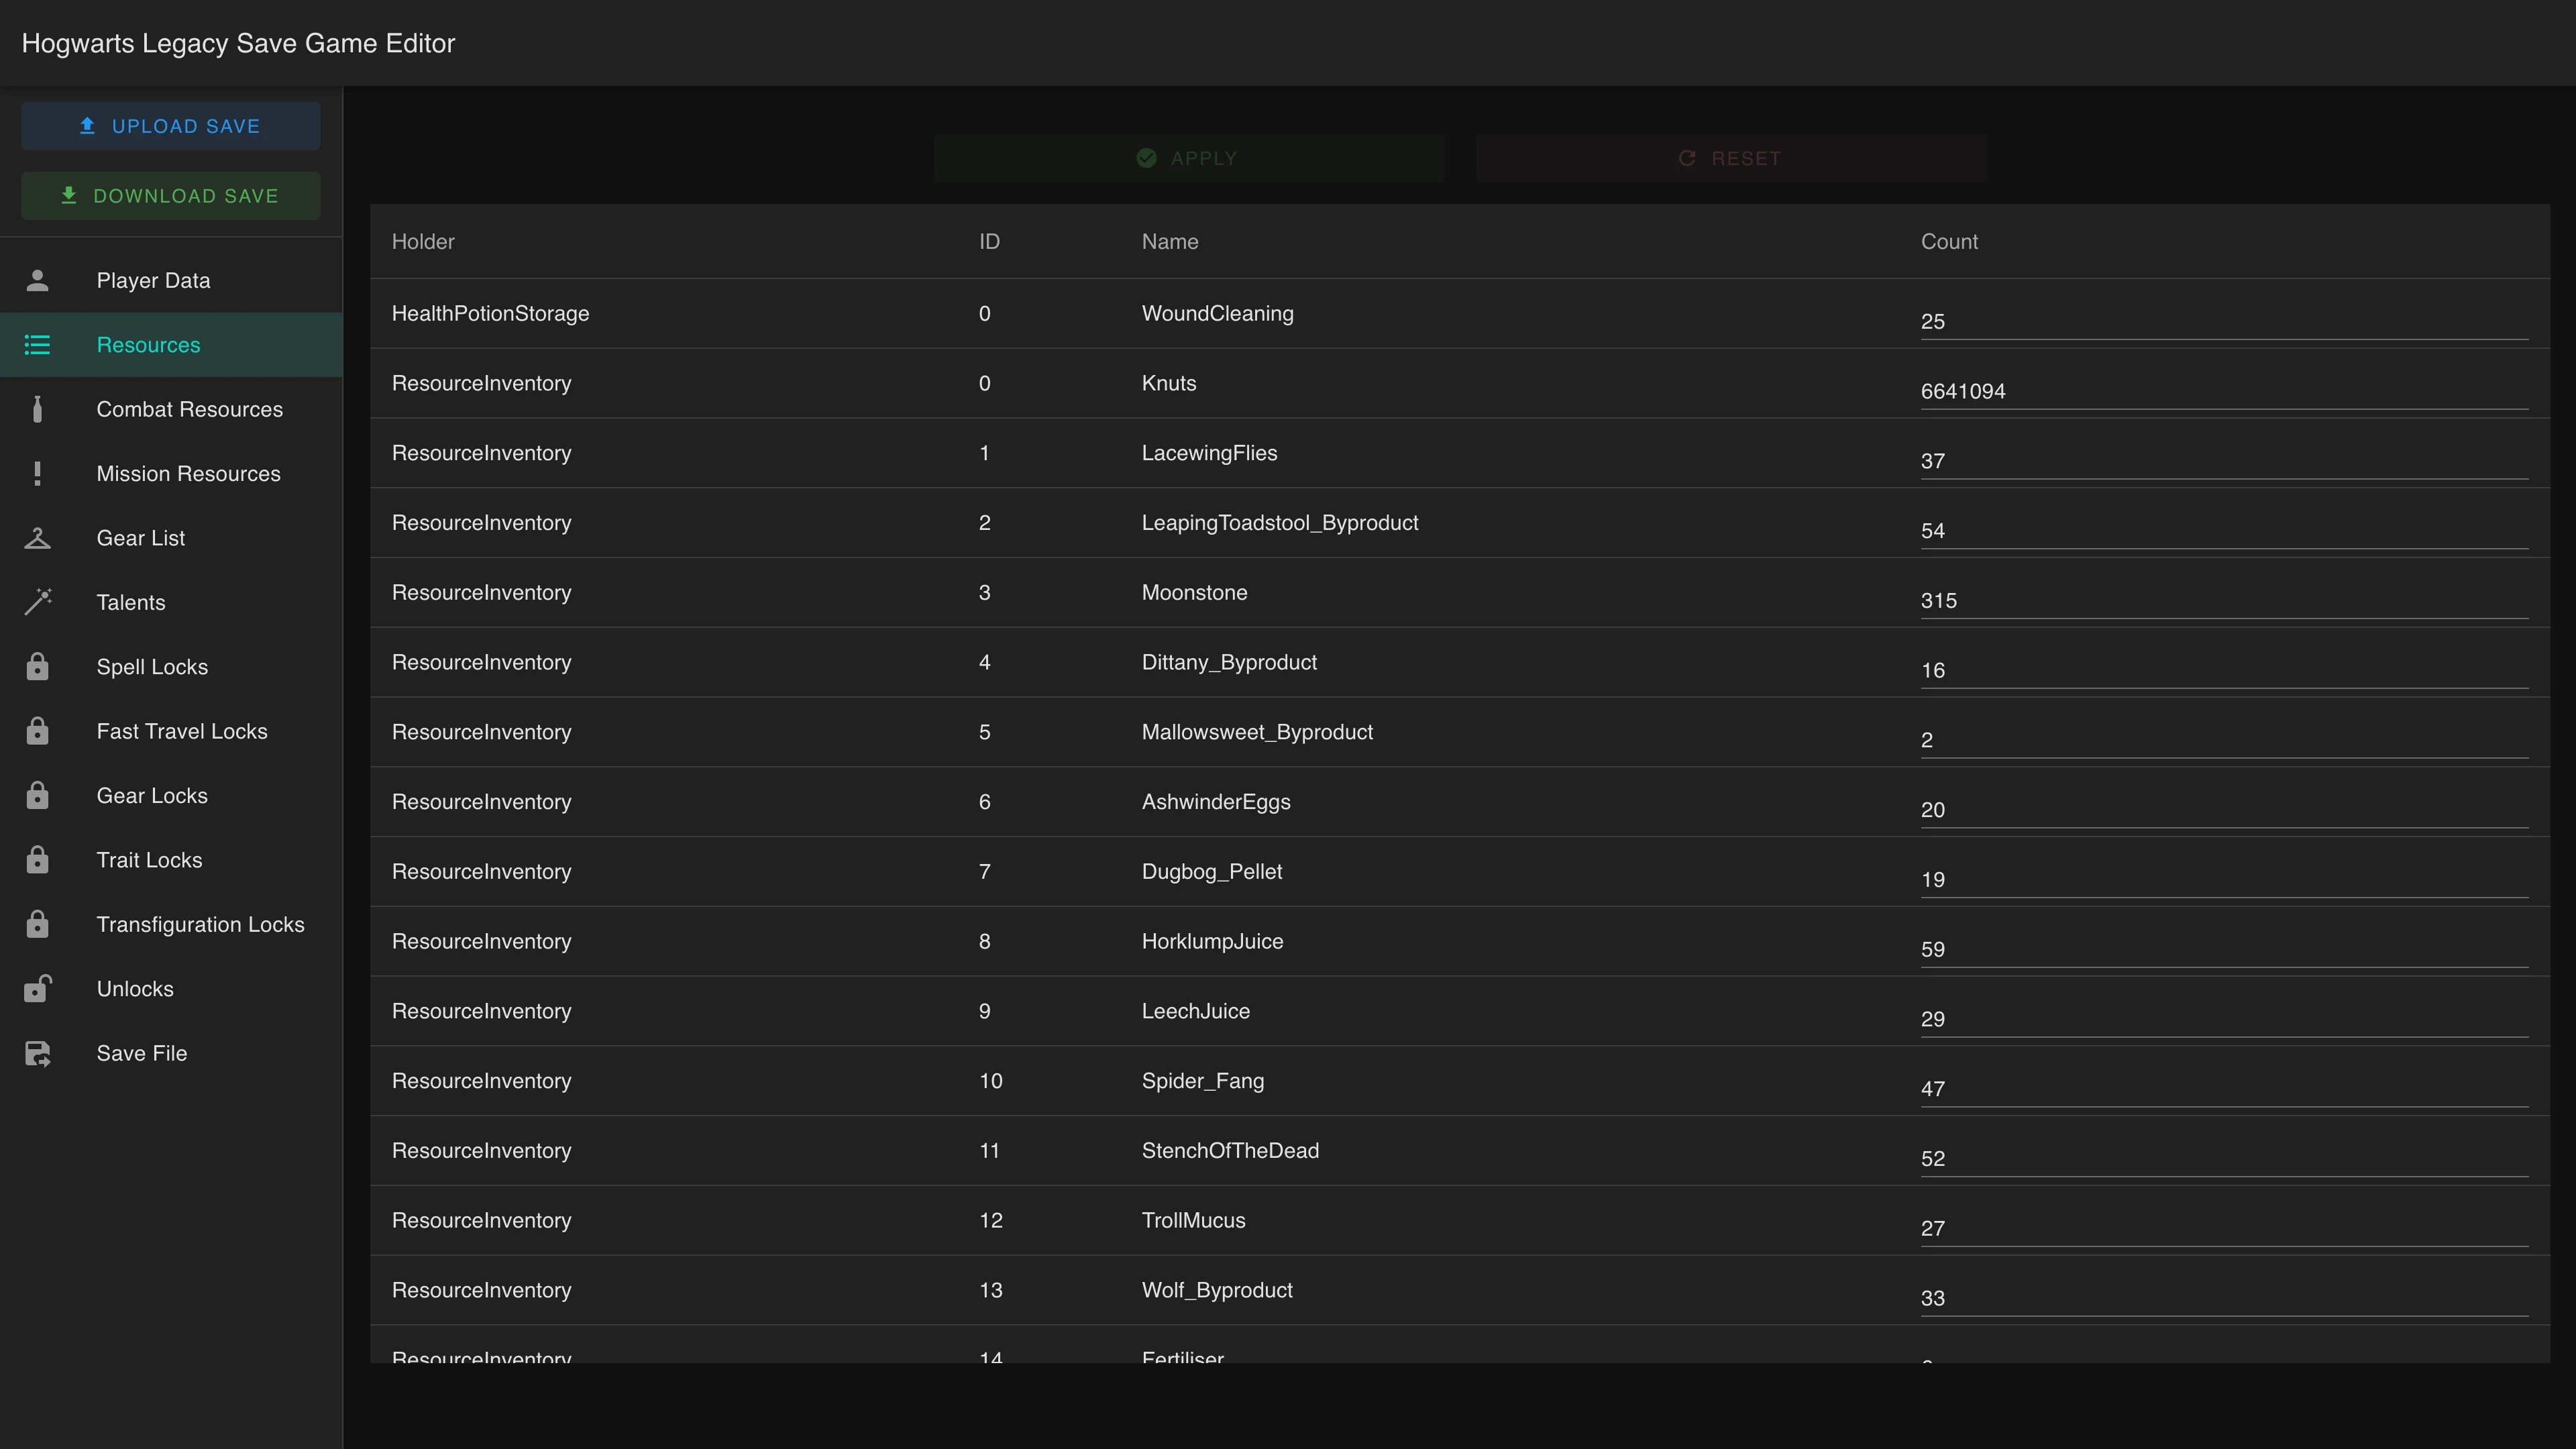Go to the Gear List page
Image resolution: width=2576 pixels, height=1449 pixels.
click(x=171, y=538)
